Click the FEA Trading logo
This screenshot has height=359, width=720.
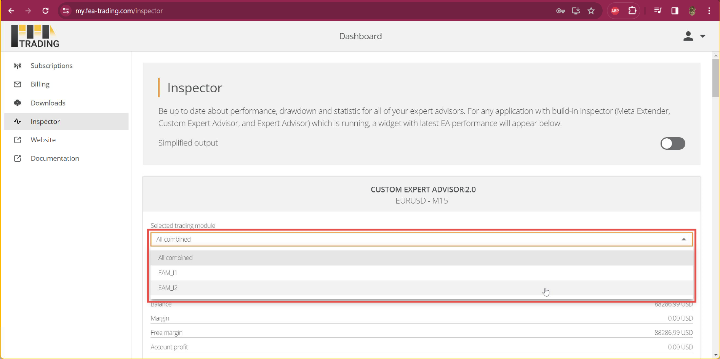pos(35,36)
